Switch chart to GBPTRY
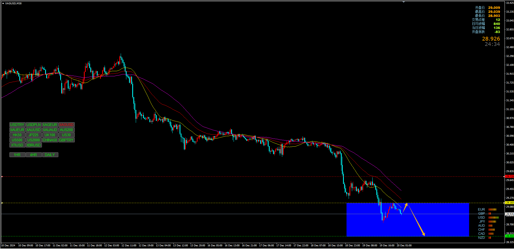The width and height of the screenshot is (514, 249). [x=66, y=140]
